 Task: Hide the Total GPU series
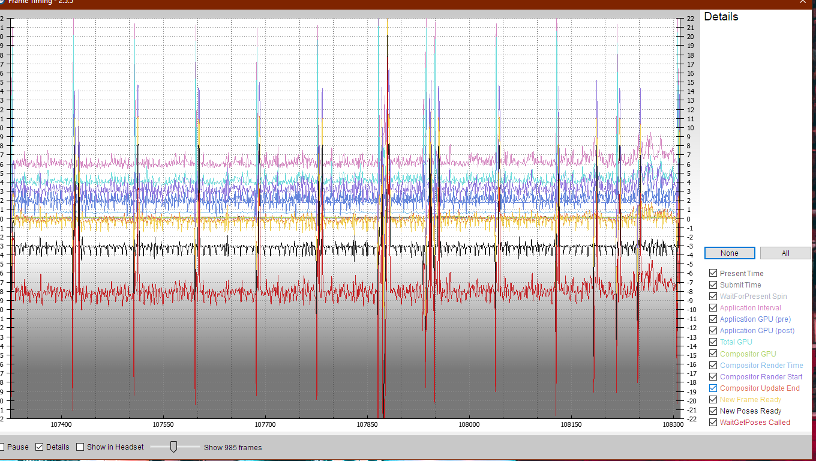pos(713,342)
